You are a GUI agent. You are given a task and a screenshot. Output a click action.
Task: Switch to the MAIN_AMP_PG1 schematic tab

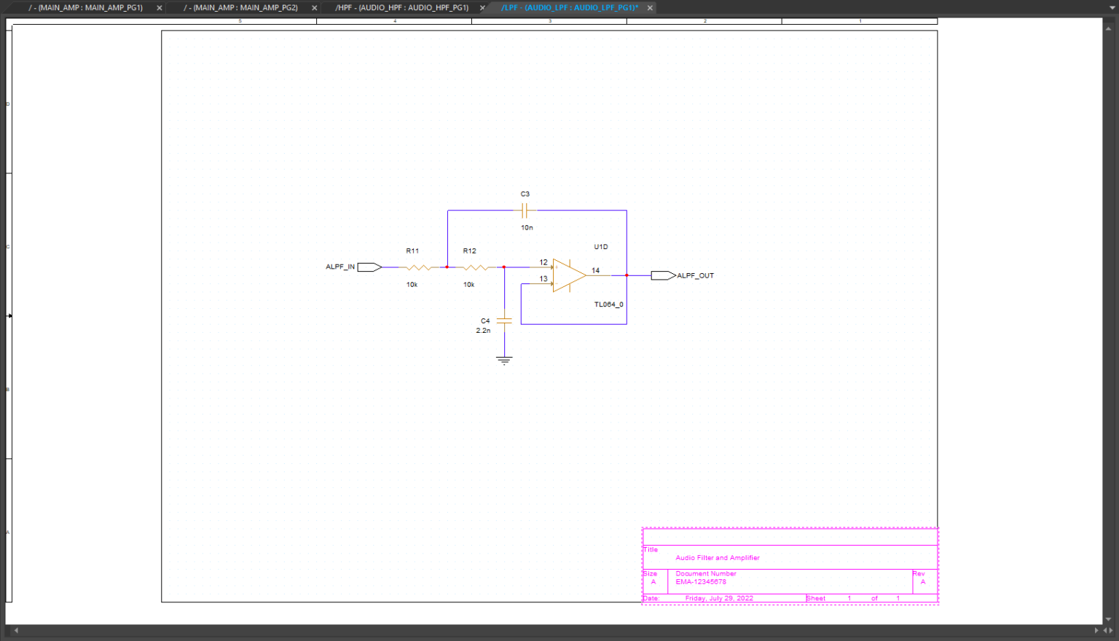86,8
